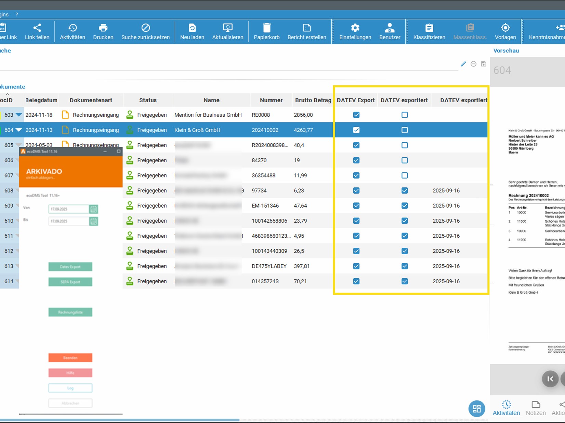Click the Datev Export button in ARKIVADO
The width and height of the screenshot is (565, 423).
[x=70, y=267]
